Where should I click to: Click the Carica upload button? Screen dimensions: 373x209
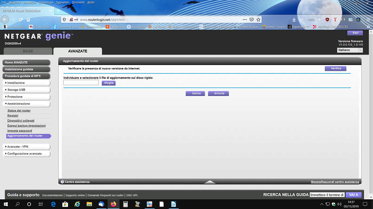pos(195,93)
